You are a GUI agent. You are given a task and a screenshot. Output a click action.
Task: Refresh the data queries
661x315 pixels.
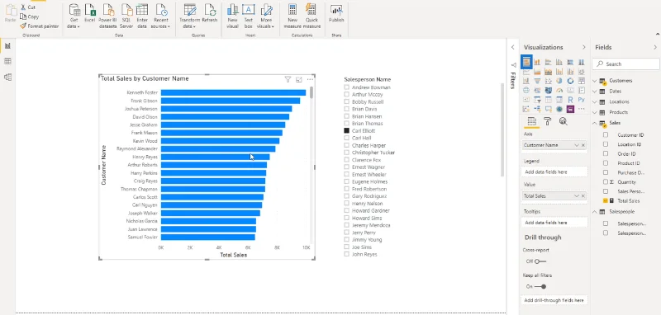pos(210,13)
